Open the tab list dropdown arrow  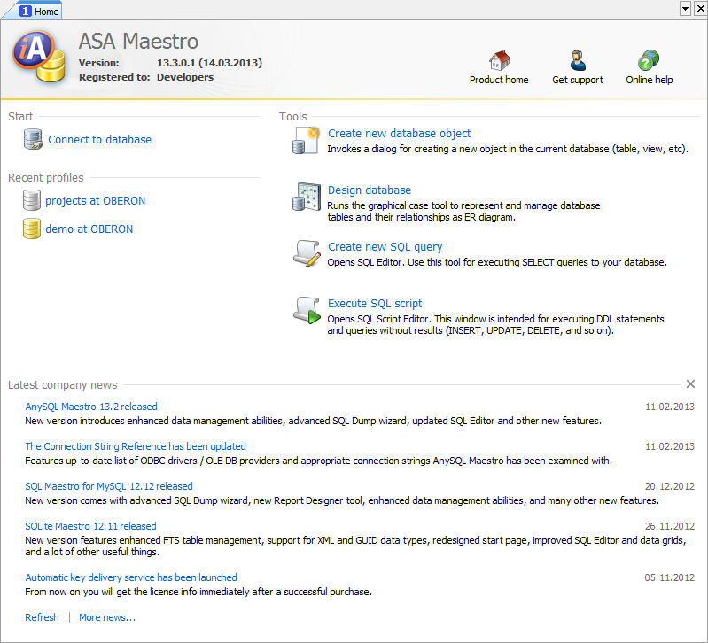click(686, 8)
